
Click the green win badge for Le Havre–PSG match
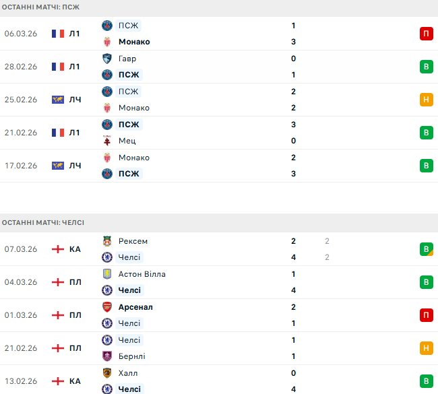426,67
